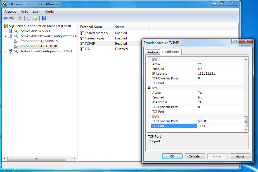Select the highlighted TCP Port row under IPAll
This screenshot has width=258, height=172.
pyautogui.click(x=174, y=126)
